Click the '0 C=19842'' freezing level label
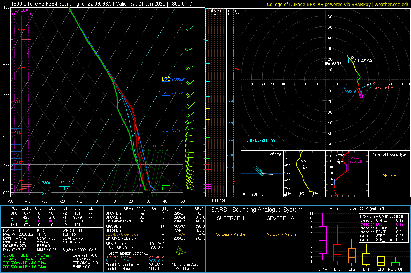This screenshot has width=411, height=273. pyautogui.click(x=172, y=130)
